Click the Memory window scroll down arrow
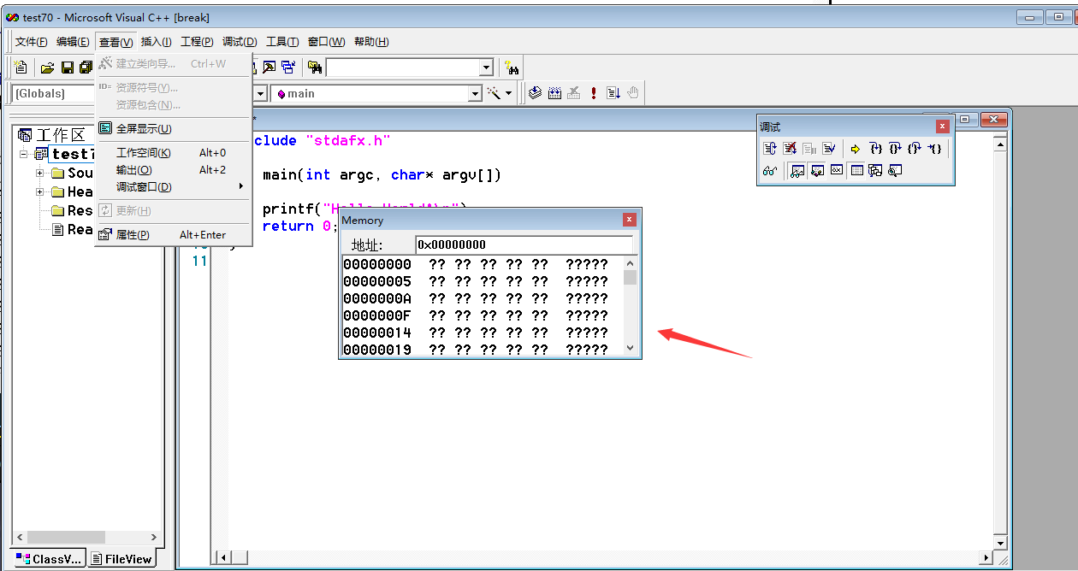 [631, 348]
